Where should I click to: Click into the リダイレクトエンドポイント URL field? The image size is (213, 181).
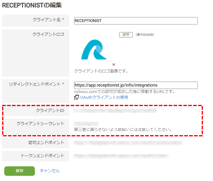[136, 85]
